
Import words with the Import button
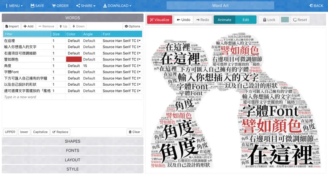click(12, 26)
